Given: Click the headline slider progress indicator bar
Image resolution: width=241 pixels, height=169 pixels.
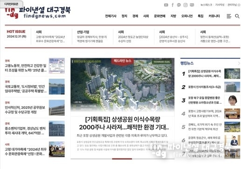Looking at the screenshot, I should (x=122, y=159).
